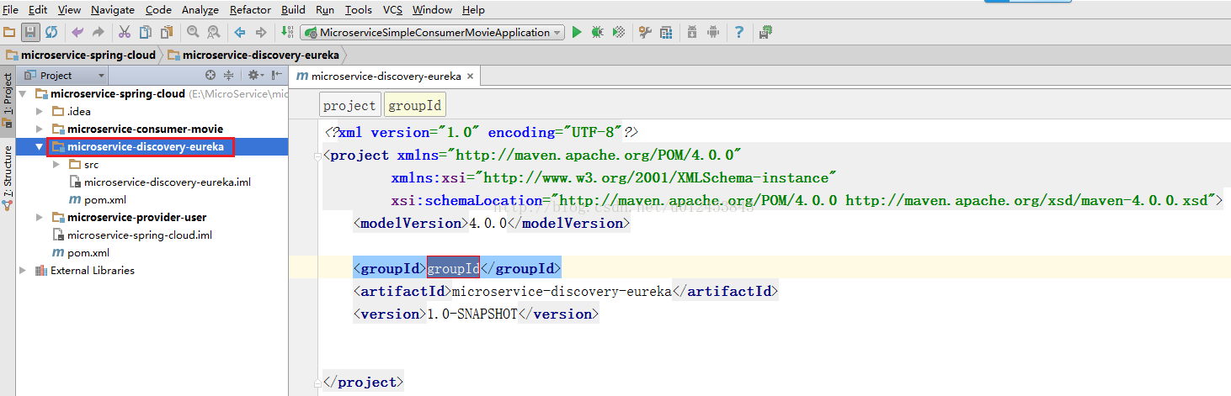1231x396 pixels.
Task: Open run configuration dropdown MicroserviceSimpleConsumerMovieApplication
Action: coord(432,32)
